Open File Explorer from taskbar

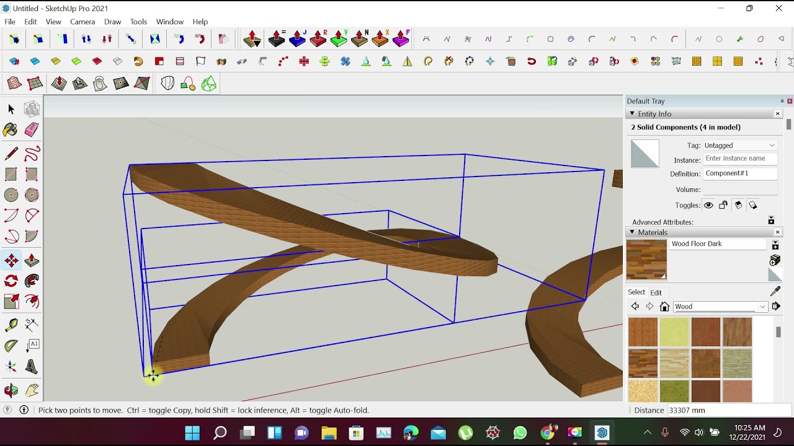click(329, 432)
